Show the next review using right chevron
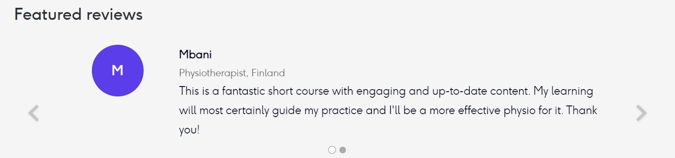This screenshot has height=158, width=675. (x=641, y=113)
